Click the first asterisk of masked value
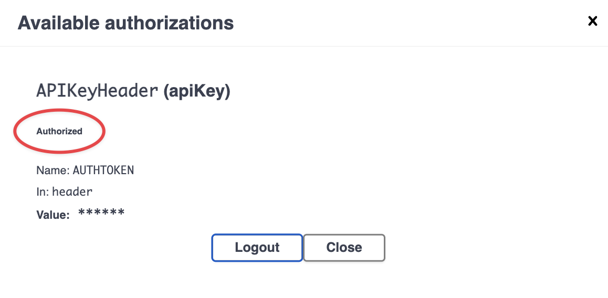The image size is (608, 298). click(82, 212)
